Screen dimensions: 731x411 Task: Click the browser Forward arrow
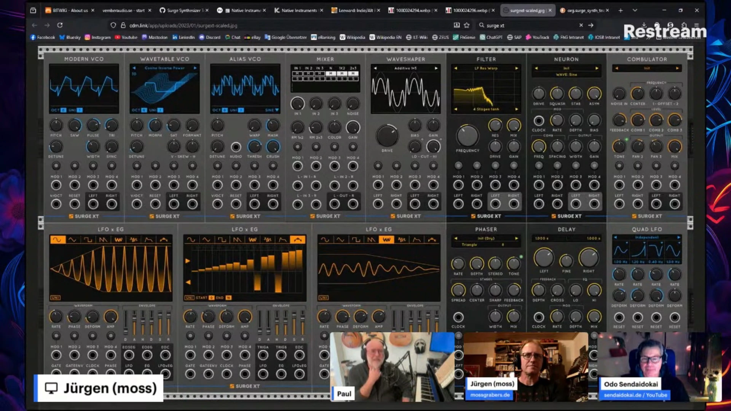[47, 25]
